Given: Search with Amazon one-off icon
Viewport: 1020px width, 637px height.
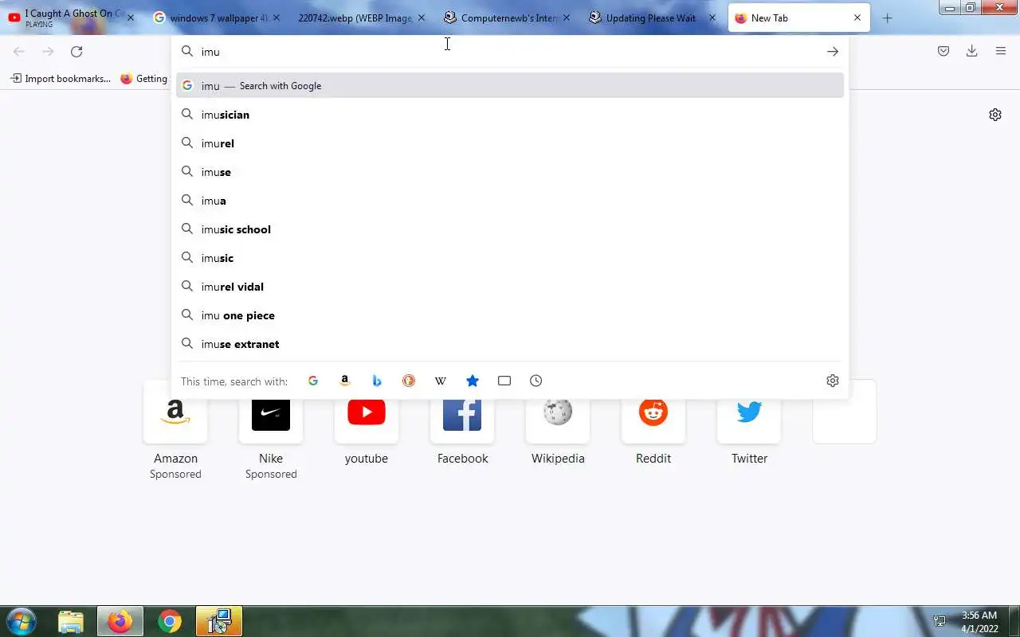Looking at the screenshot, I should (345, 381).
